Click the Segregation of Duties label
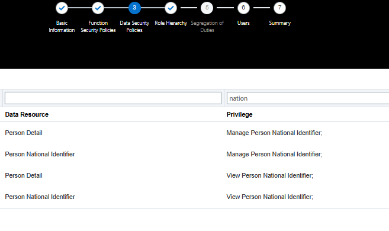Image resolution: width=389 pixels, height=231 pixels. click(x=207, y=27)
